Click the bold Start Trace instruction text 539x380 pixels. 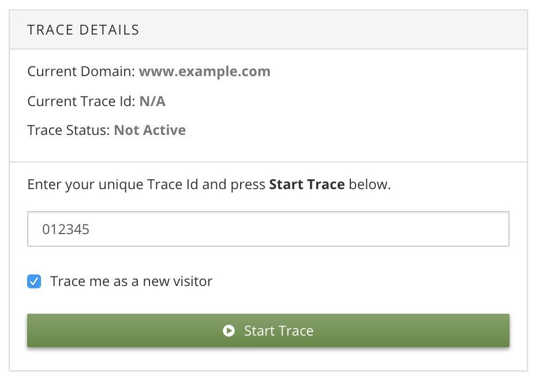(306, 185)
